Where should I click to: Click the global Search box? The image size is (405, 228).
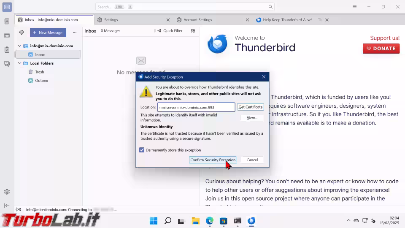point(185,7)
